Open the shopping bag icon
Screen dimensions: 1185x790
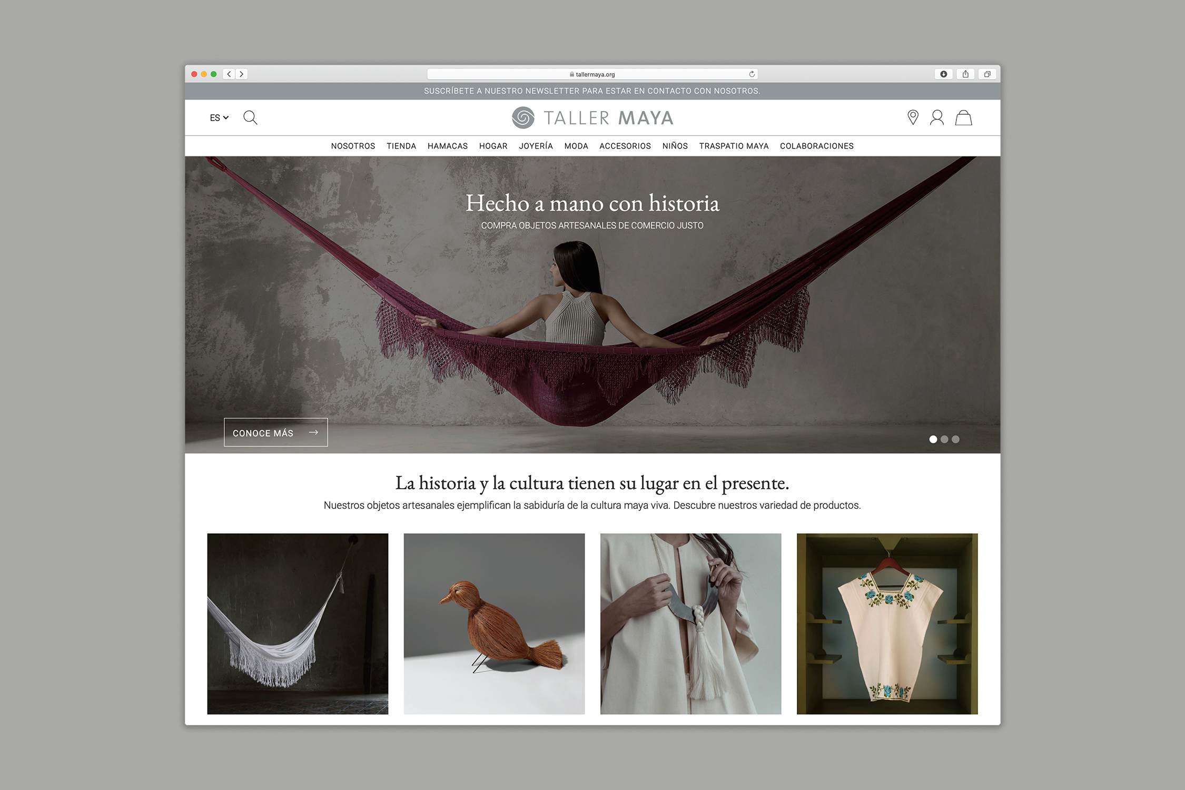coord(964,117)
